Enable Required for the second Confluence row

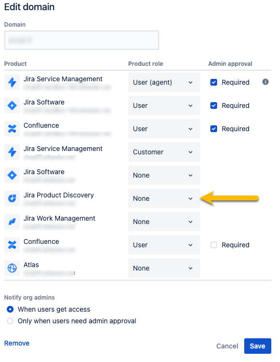pyautogui.click(x=214, y=245)
